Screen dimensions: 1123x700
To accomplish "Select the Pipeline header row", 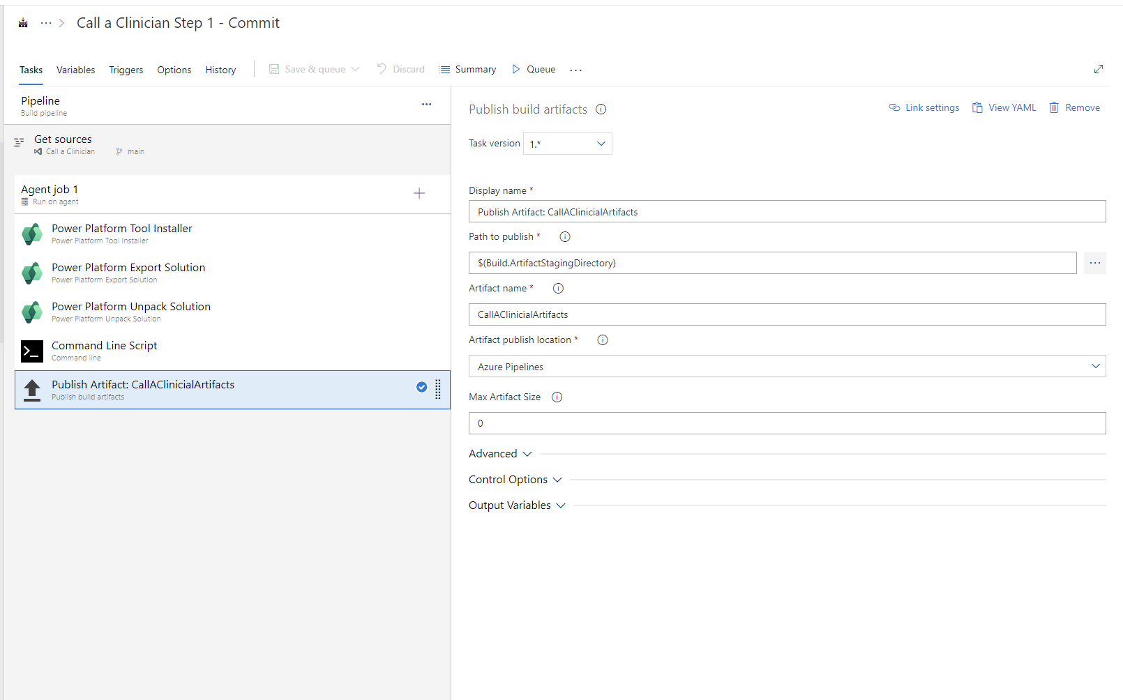I will (x=227, y=105).
